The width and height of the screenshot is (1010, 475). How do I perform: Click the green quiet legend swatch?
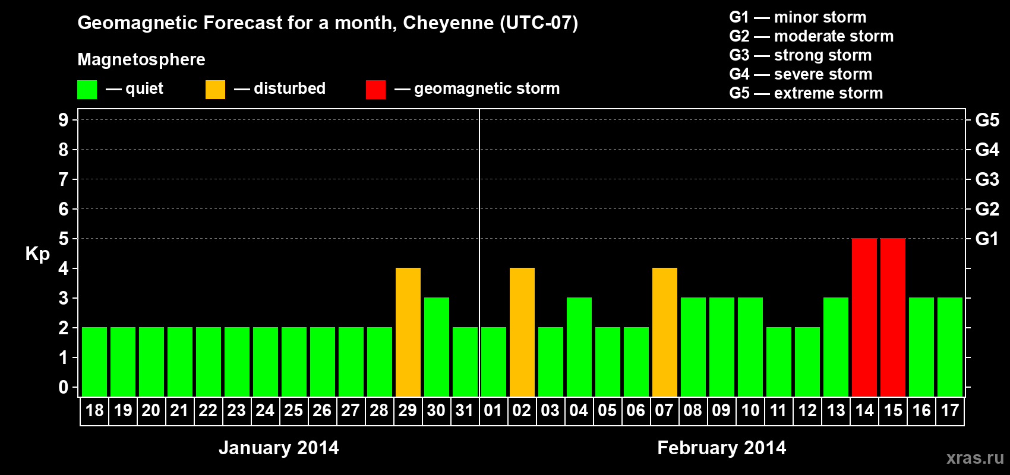[x=87, y=90]
